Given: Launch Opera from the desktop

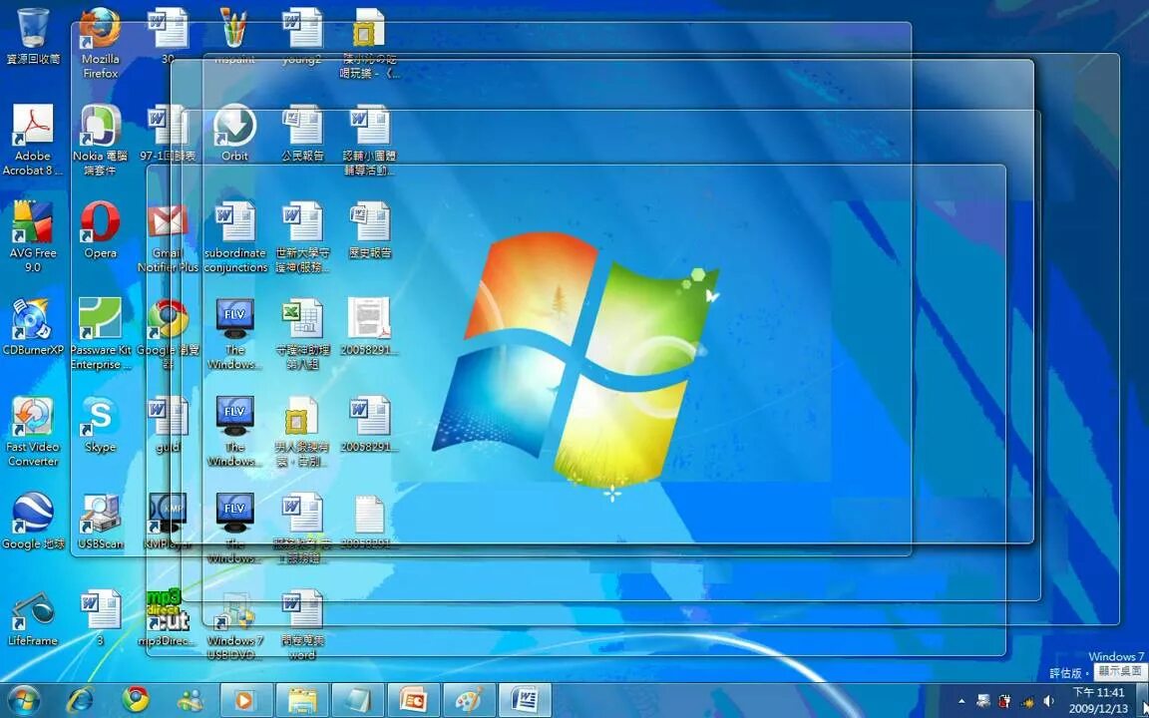Looking at the screenshot, I should 101,230.
